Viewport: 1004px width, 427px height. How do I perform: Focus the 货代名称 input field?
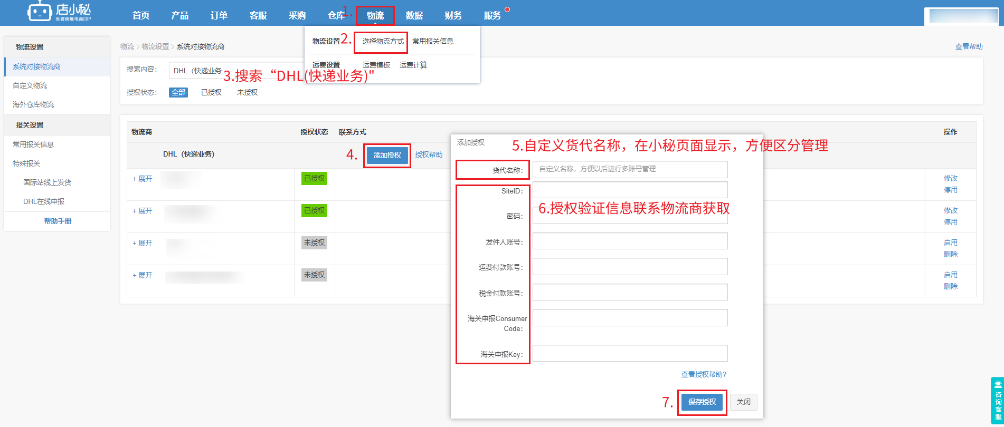click(x=630, y=169)
